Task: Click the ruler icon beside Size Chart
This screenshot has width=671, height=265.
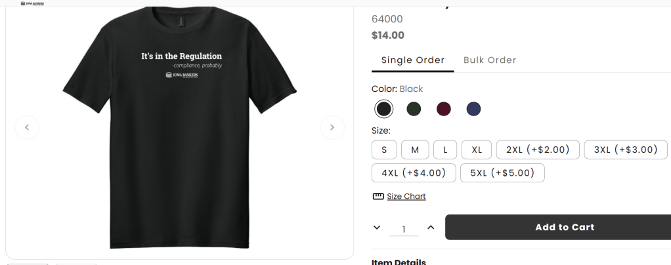Action: (378, 196)
